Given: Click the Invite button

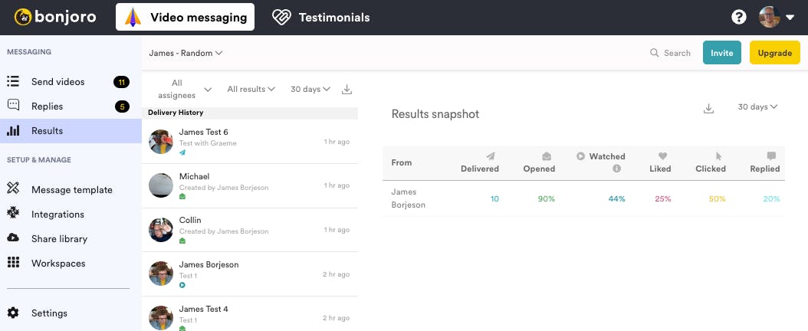Looking at the screenshot, I should pos(721,53).
